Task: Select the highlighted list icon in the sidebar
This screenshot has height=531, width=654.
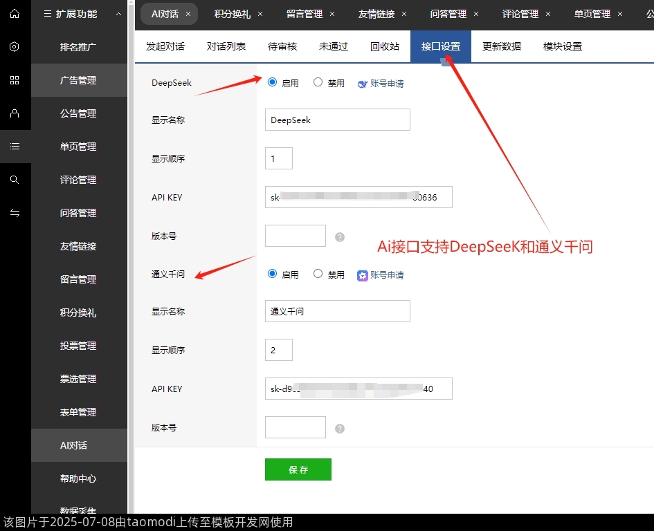Action: pos(15,147)
